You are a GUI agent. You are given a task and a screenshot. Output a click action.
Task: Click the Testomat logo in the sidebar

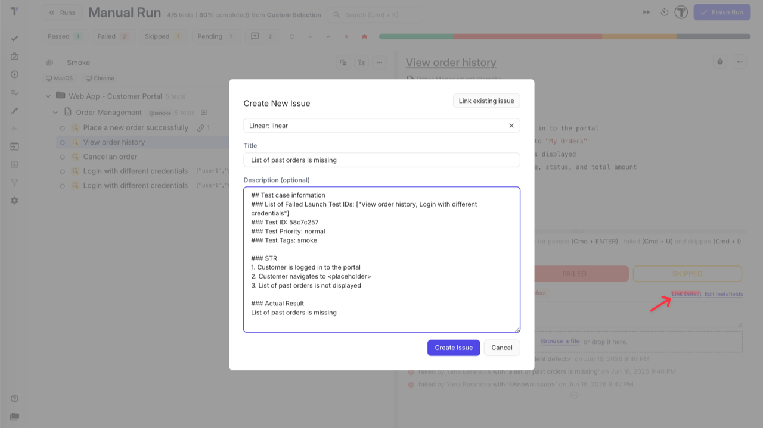14,11
